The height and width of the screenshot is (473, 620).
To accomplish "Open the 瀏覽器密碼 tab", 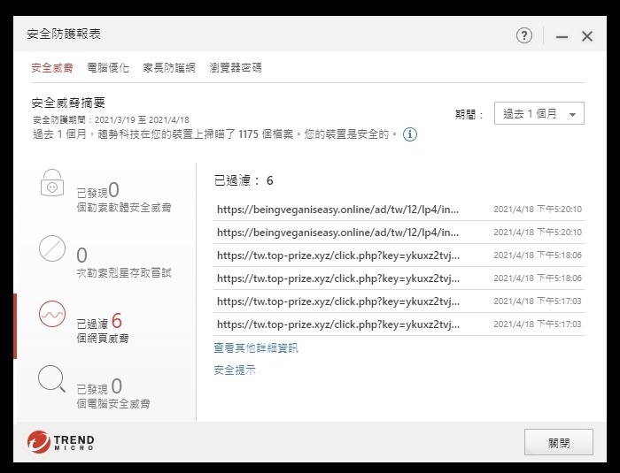I will [x=235, y=68].
